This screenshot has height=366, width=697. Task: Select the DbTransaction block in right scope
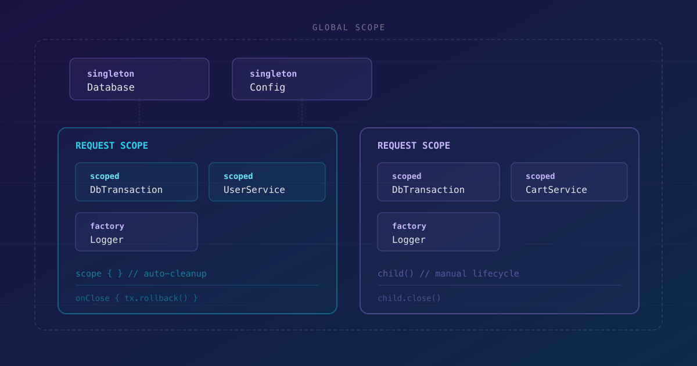(x=438, y=182)
